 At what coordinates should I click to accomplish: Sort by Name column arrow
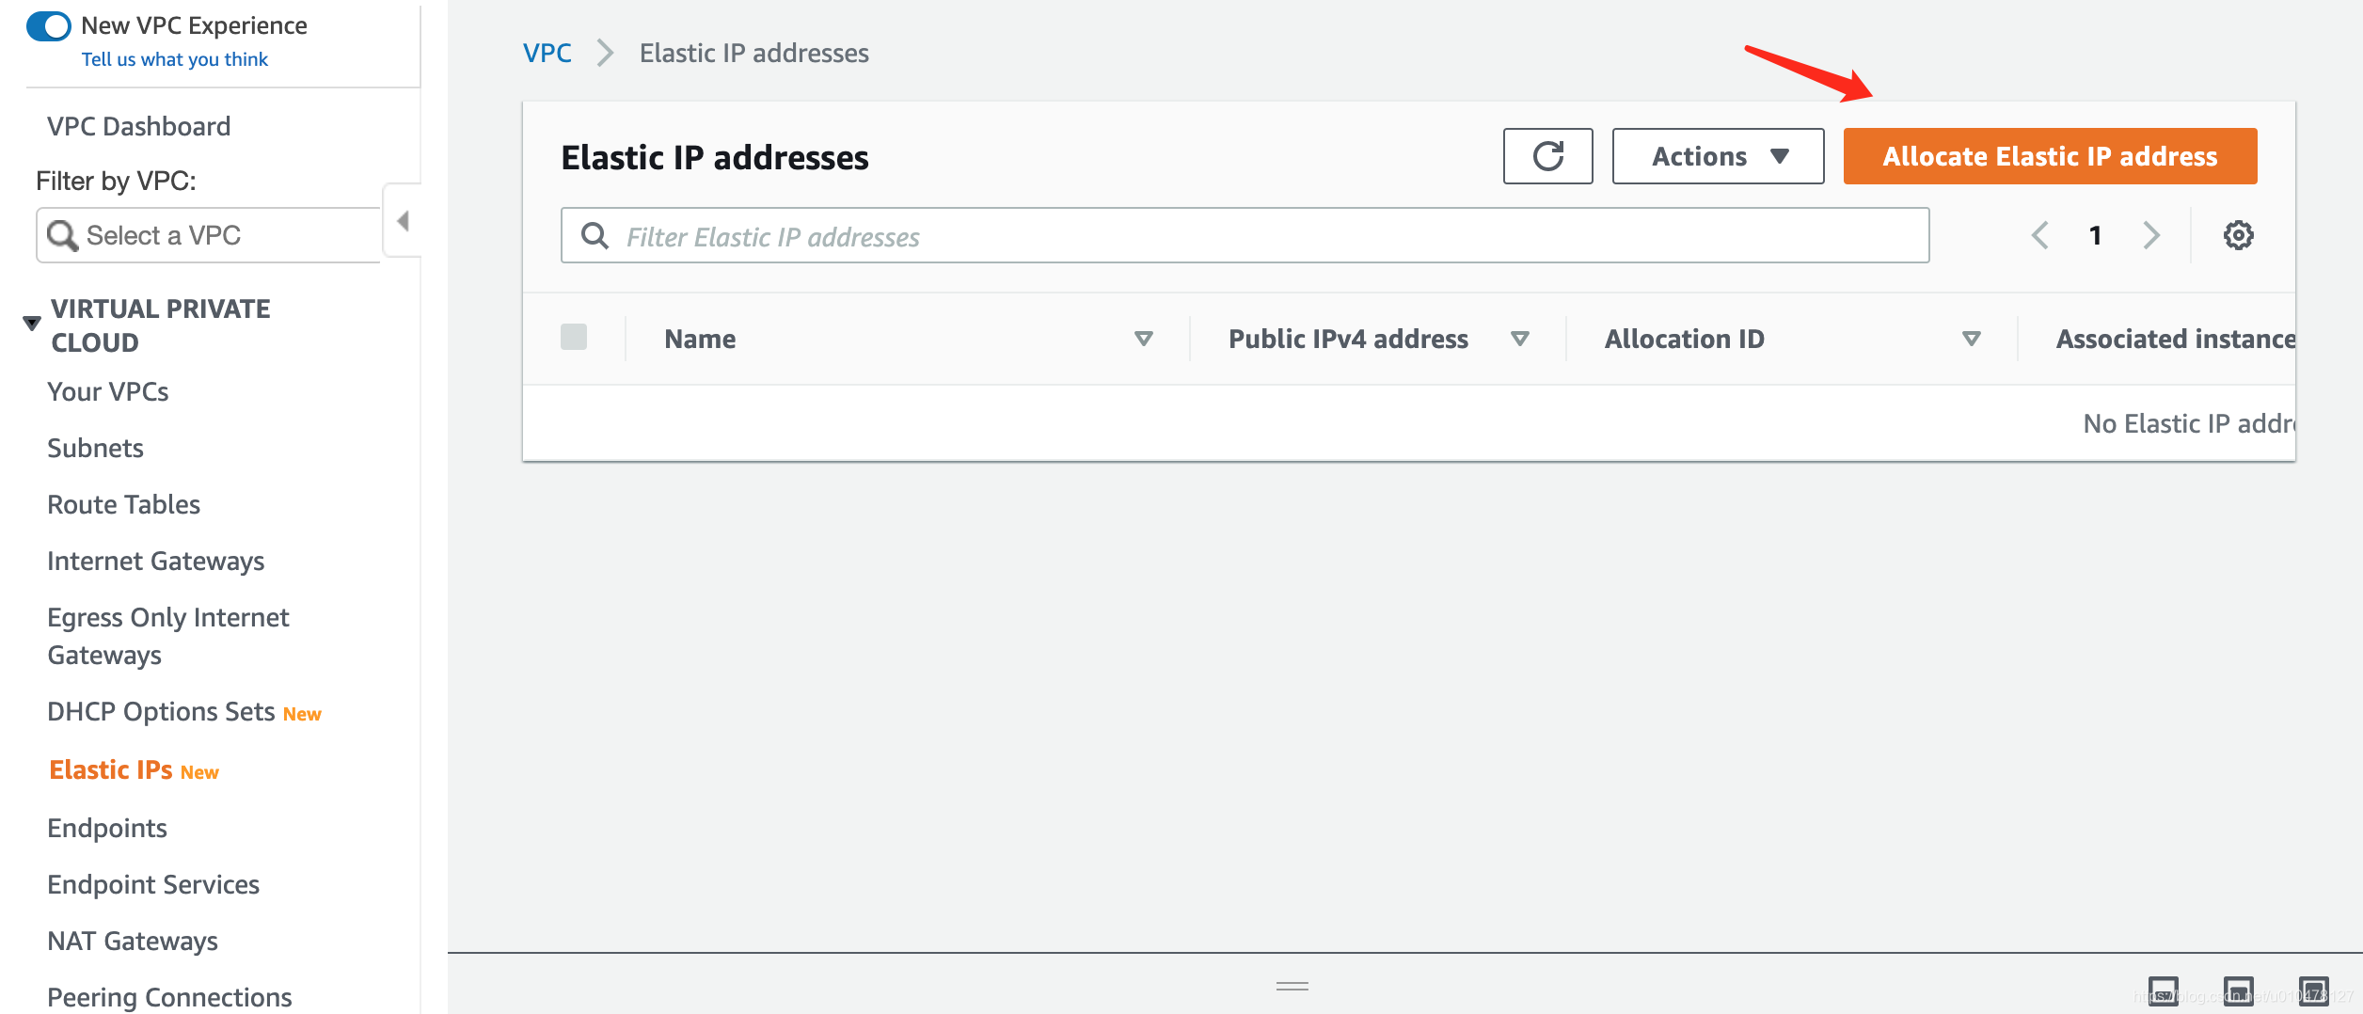pos(1144,339)
